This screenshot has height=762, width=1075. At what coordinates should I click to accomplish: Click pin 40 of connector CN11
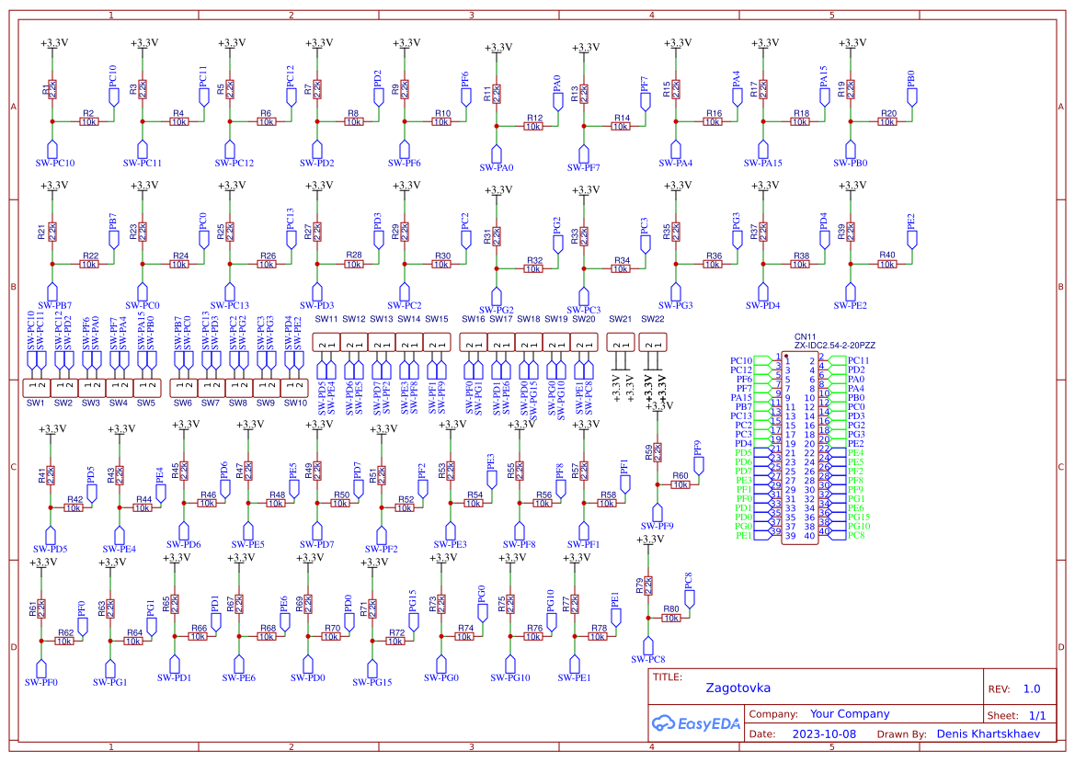click(825, 531)
